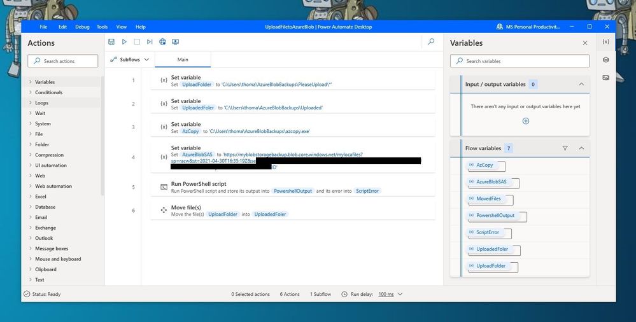Screen dimensions: 636x322
Task: Select step 1 Set variable UploadFolder
Action: coord(292,80)
